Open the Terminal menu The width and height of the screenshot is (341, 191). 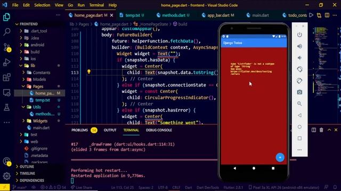click(x=96, y=5)
